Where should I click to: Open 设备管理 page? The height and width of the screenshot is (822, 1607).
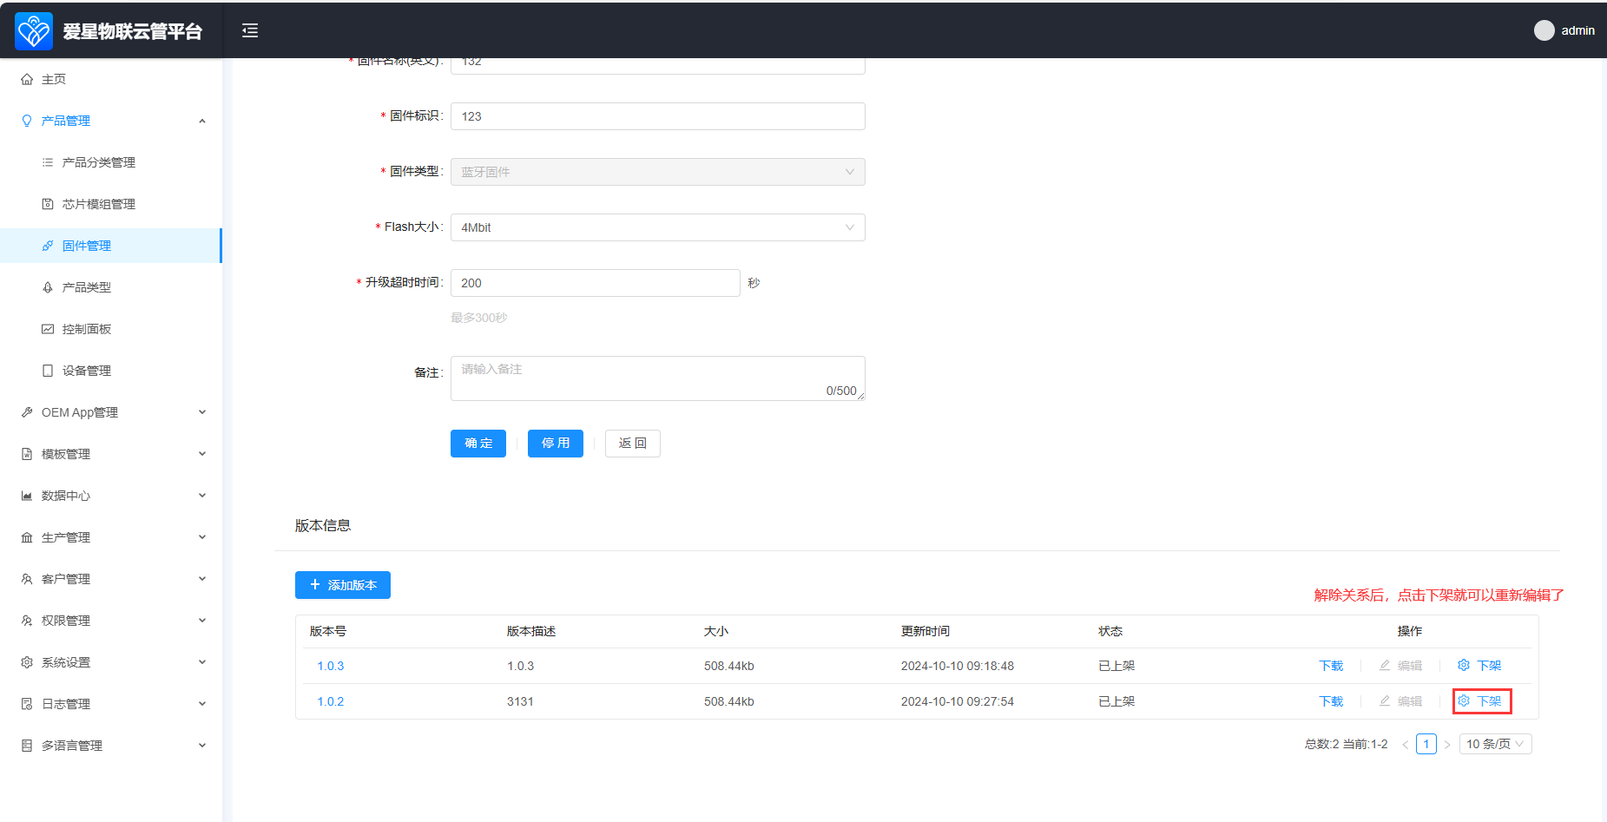pos(111,371)
